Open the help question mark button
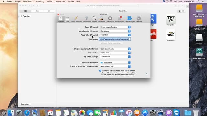 coord(147,74)
